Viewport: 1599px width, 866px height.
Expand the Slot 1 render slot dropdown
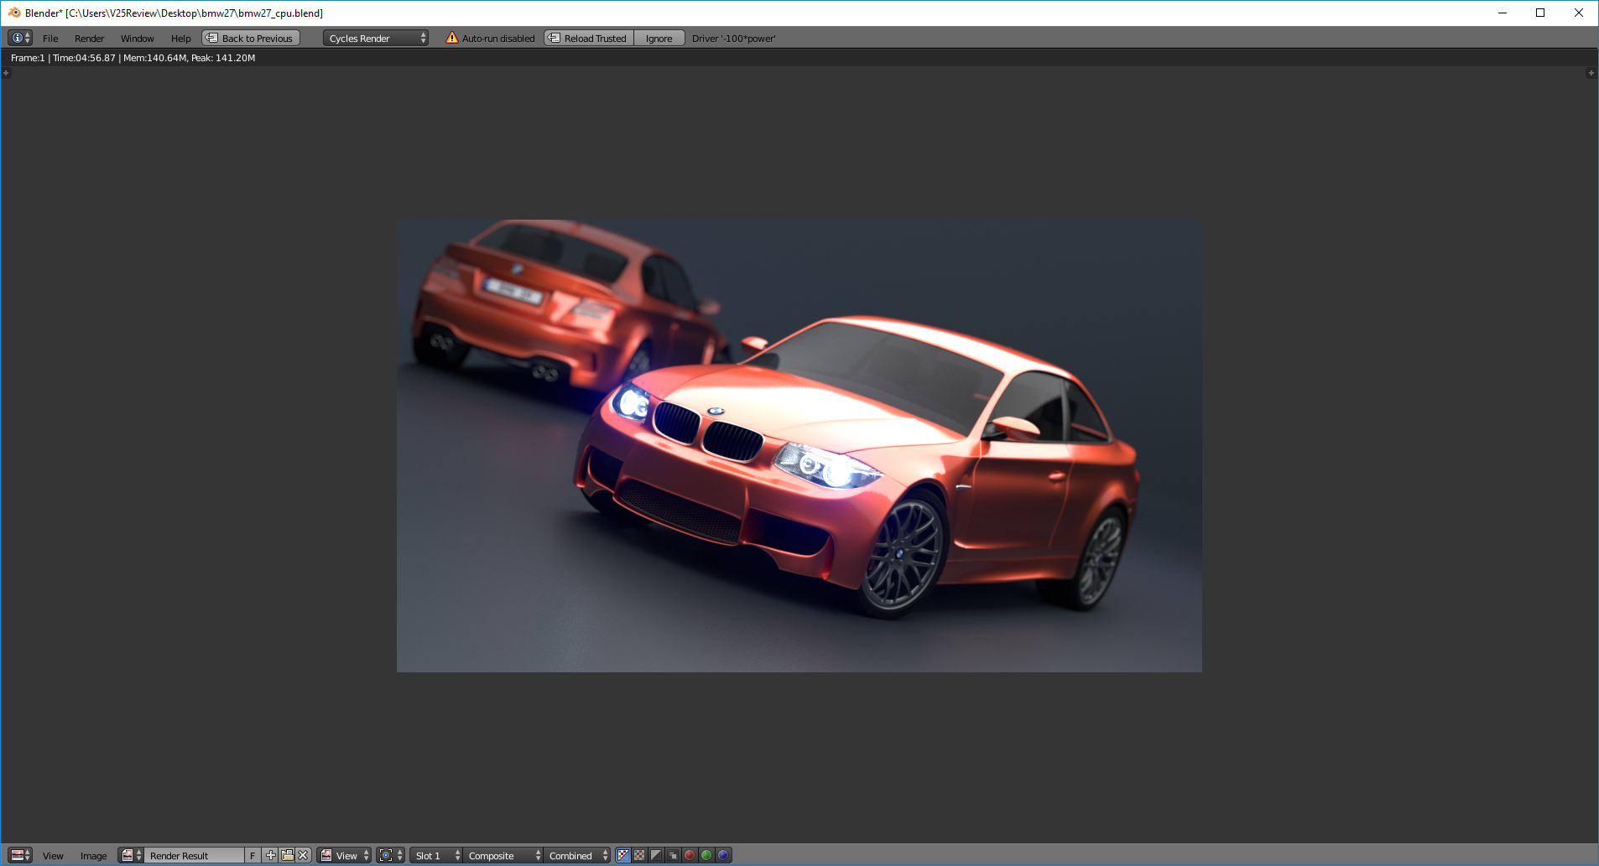[435, 855]
